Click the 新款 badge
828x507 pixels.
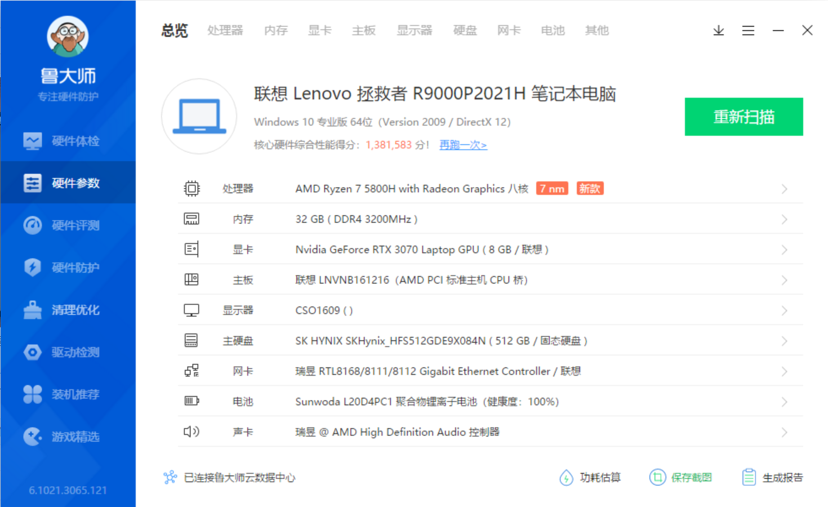(x=590, y=189)
